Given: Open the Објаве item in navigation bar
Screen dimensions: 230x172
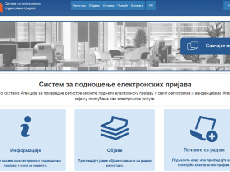Looking at the screenshot, I should [x=94, y=5].
